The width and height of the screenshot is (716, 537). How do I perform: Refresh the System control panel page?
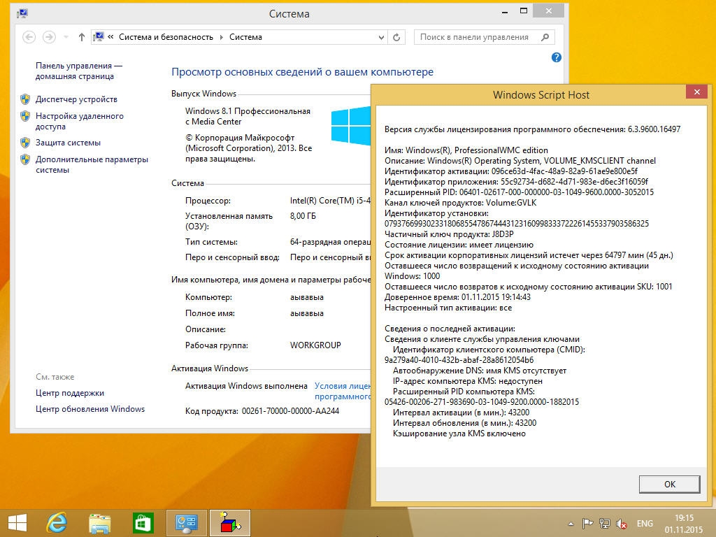(396, 38)
